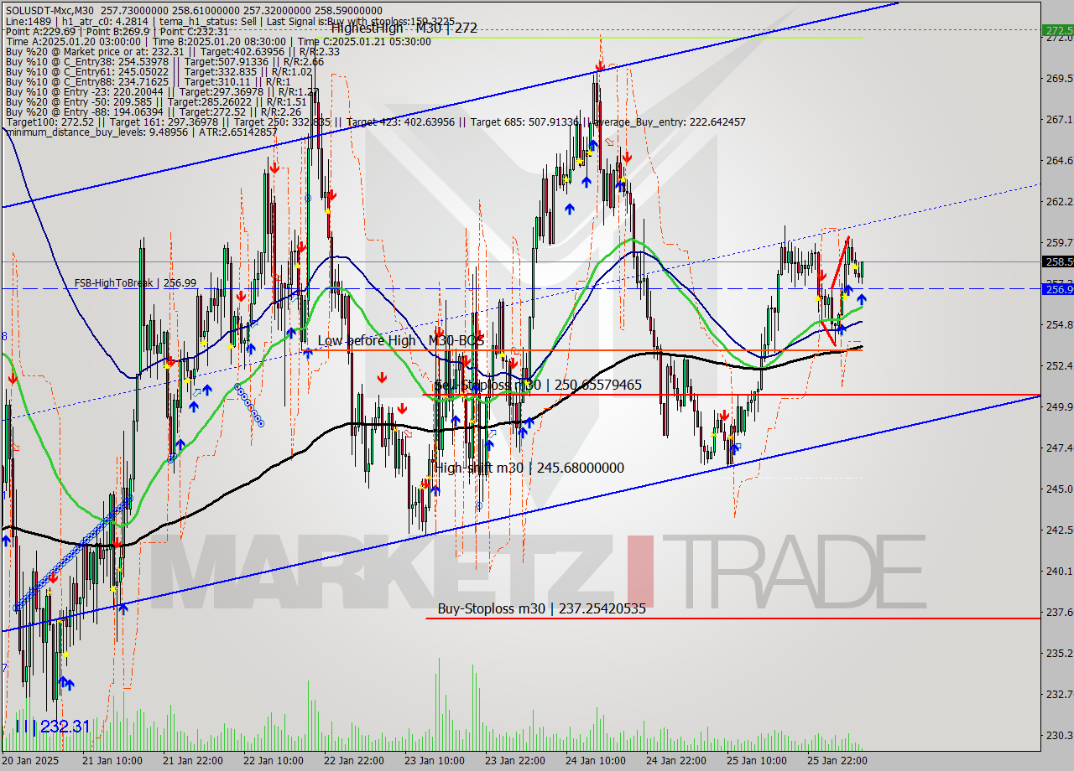Image resolution: width=1074 pixels, height=771 pixels.
Task: Click the 'Buy %10 @ C_Entry61' line
Action: pos(159,71)
